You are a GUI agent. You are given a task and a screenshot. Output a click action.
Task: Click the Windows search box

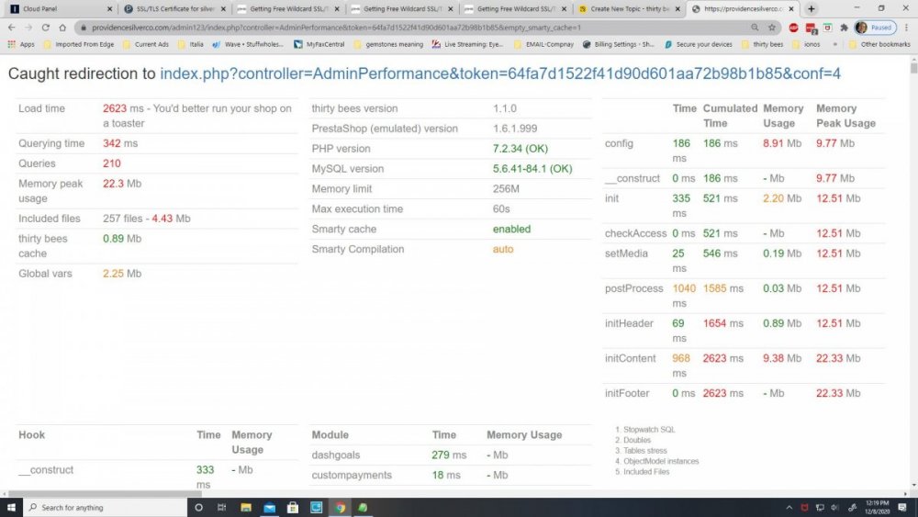(x=101, y=507)
